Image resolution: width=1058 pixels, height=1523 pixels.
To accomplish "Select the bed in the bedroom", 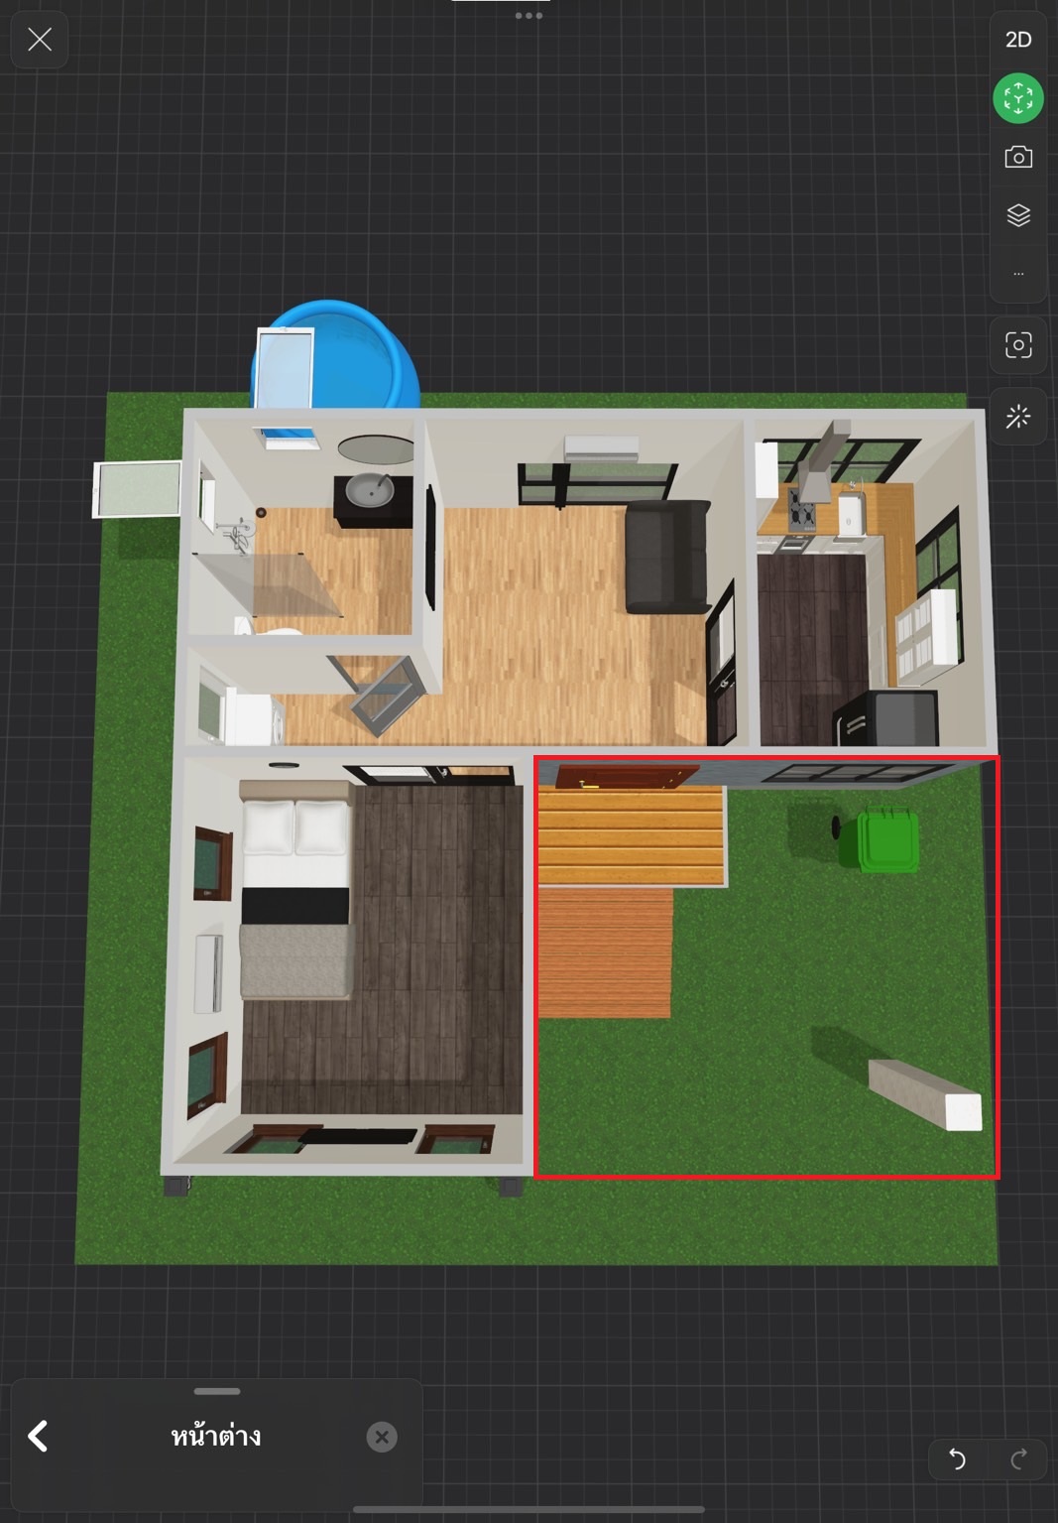I will (296, 888).
